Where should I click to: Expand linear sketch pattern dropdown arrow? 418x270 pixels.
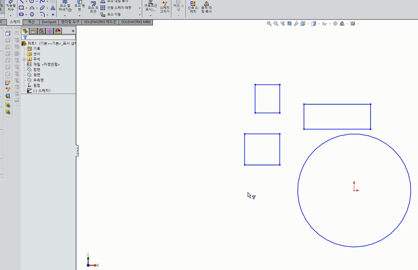[139, 8]
